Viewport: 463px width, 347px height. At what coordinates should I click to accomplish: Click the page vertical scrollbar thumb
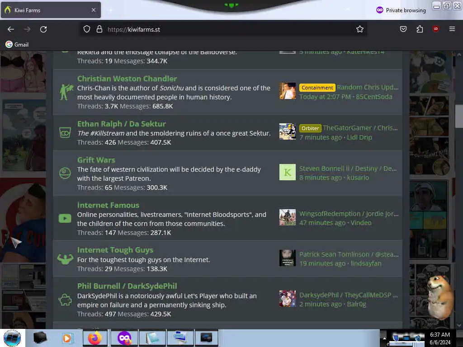tap(459, 116)
